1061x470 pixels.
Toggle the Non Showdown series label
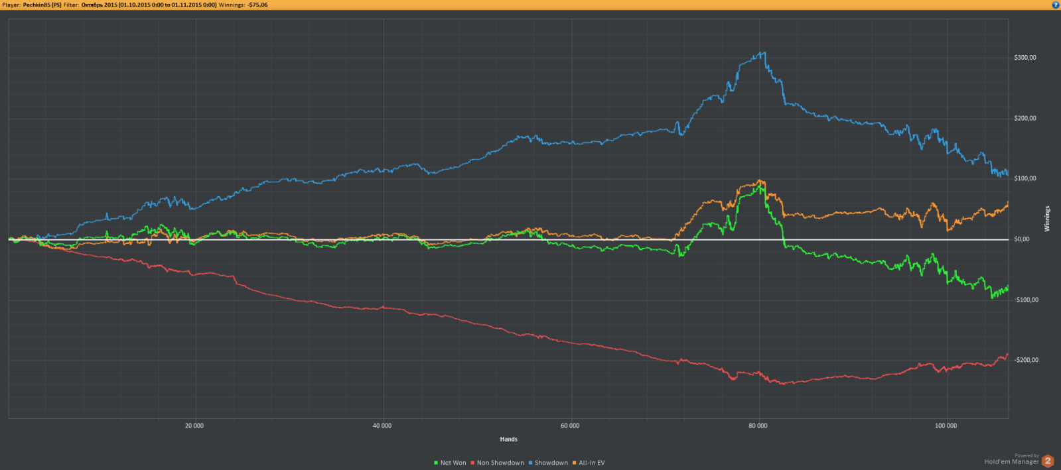tap(500, 463)
